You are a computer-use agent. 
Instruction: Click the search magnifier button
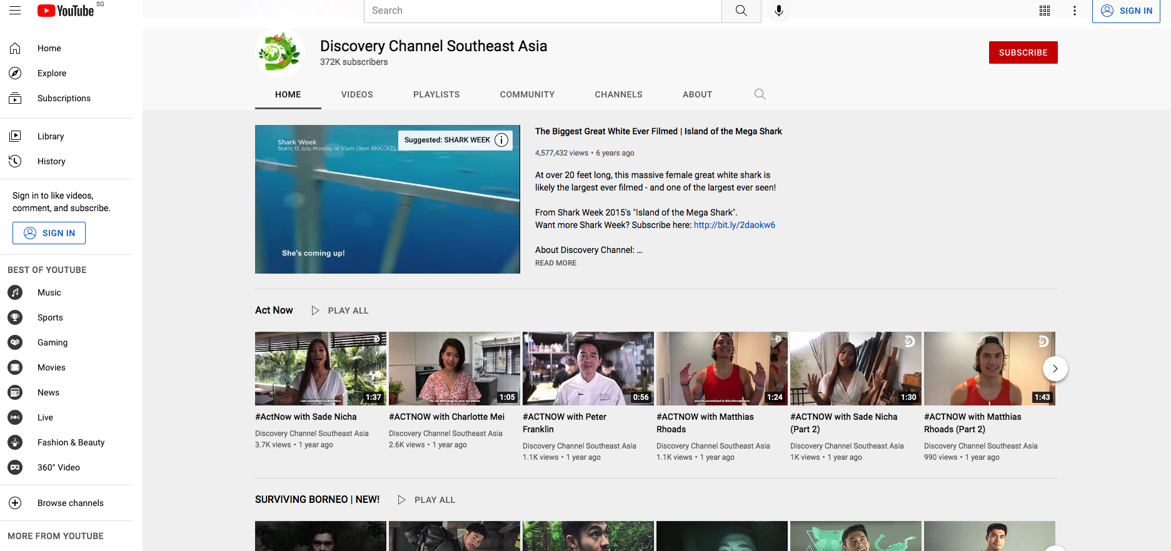coord(741,11)
